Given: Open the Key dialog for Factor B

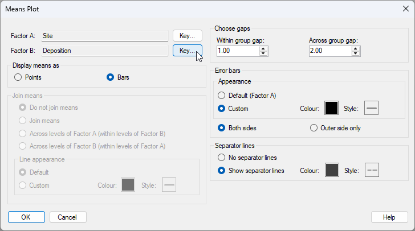Looking at the screenshot, I should tap(188, 51).
